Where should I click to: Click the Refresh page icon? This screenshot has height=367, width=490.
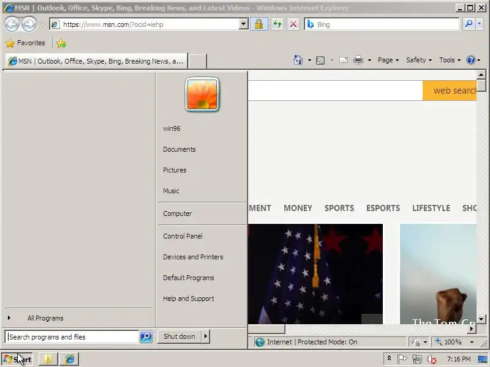[x=277, y=24]
